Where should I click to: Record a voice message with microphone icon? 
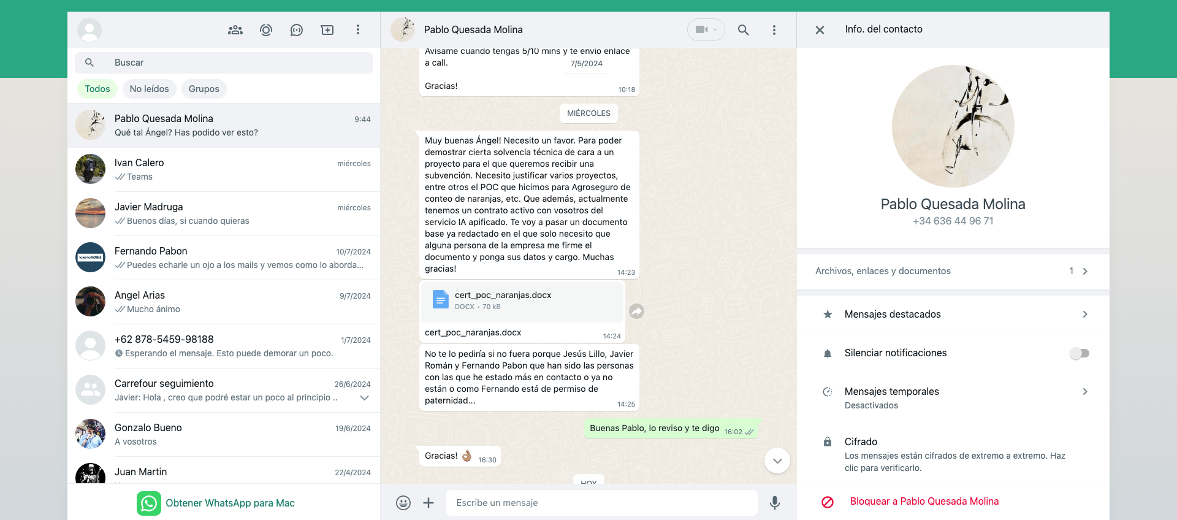coord(775,503)
